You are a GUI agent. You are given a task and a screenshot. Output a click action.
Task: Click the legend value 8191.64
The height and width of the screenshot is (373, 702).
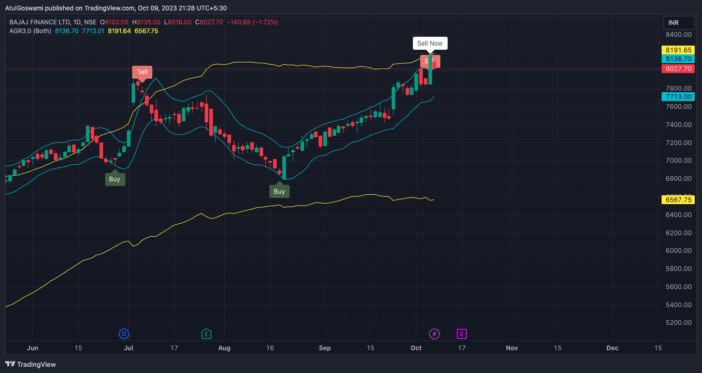pyautogui.click(x=119, y=31)
